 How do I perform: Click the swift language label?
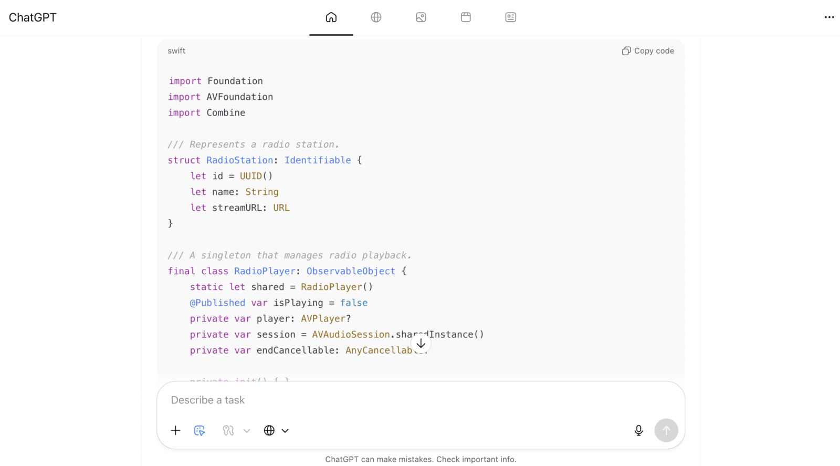[x=176, y=51]
